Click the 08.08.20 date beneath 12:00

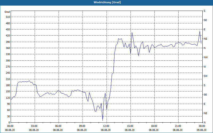coord(106,130)
